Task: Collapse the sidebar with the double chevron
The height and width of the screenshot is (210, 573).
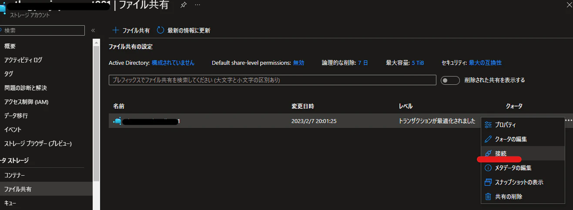Action: click(93, 30)
